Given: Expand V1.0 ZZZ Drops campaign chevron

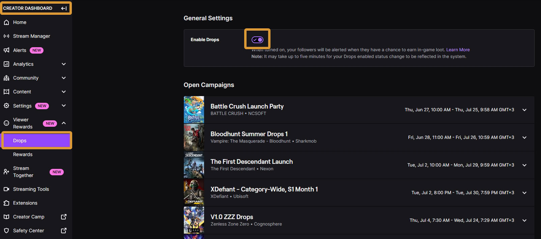Looking at the screenshot, I should (x=524, y=220).
